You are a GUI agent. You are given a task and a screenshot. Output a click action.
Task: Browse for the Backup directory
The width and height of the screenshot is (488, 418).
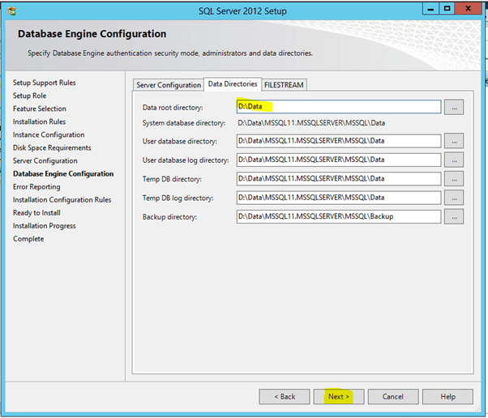click(453, 216)
